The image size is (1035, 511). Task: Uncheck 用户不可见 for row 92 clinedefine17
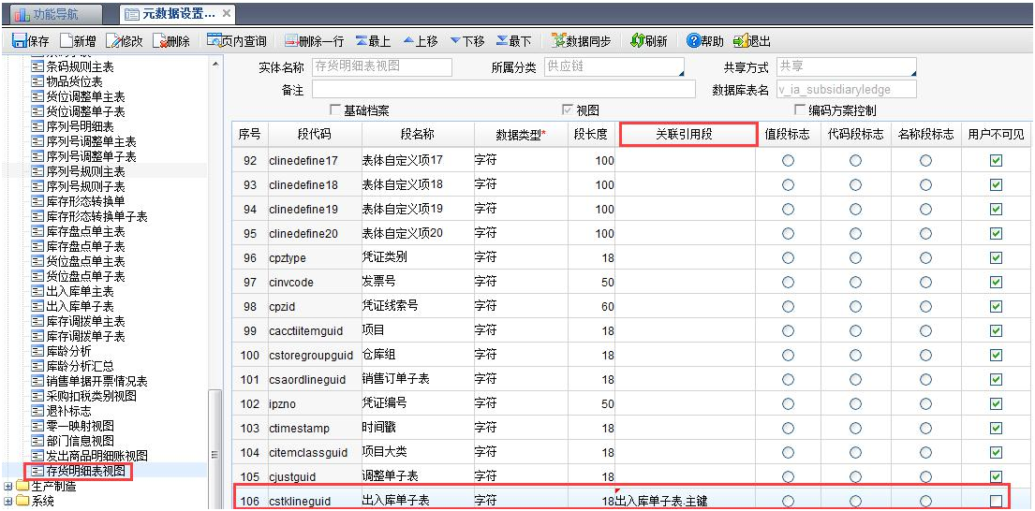point(996,160)
